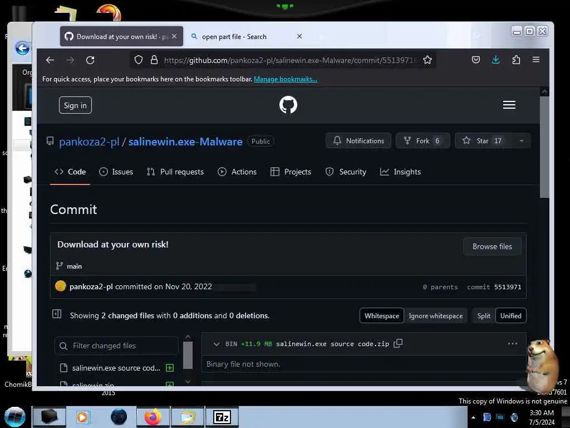Open Firefox from the taskbar
This screenshot has width=570, height=428.
coord(153,417)
